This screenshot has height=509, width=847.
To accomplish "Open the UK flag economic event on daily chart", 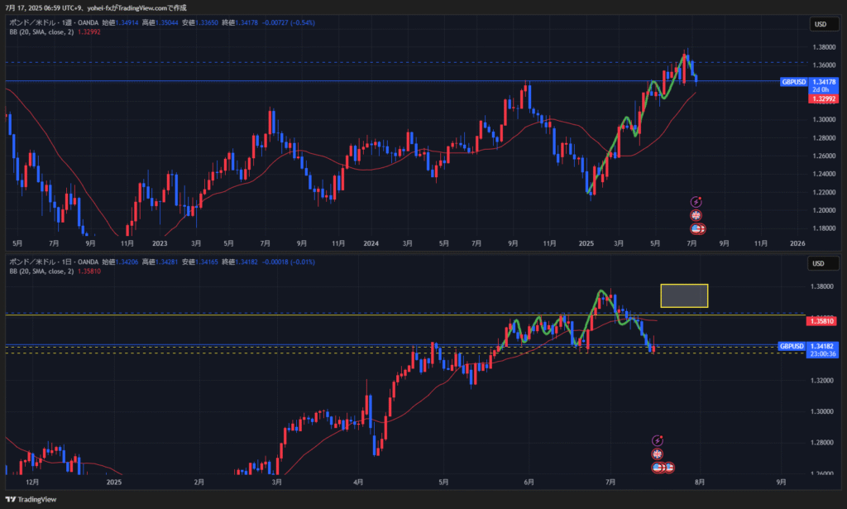I will [657, 454].
